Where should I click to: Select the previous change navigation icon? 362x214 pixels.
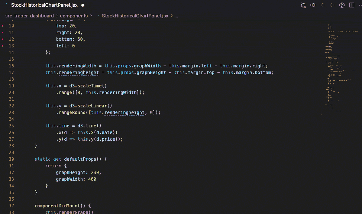[x=323, y=5]
